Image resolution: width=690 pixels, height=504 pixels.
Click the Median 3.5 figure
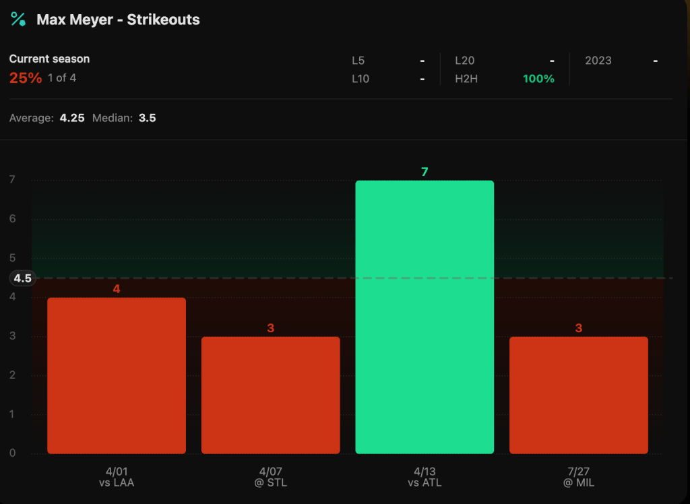(x=147, y=118)
